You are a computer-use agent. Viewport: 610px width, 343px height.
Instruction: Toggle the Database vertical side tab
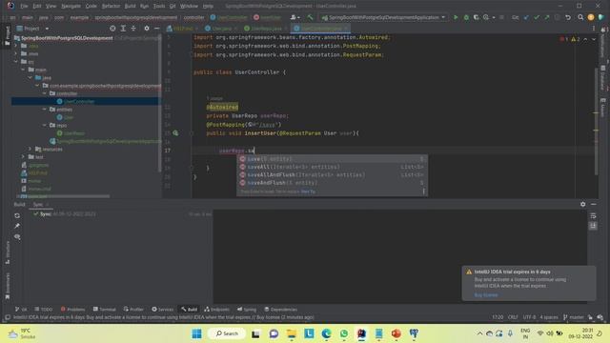[603, 78]
